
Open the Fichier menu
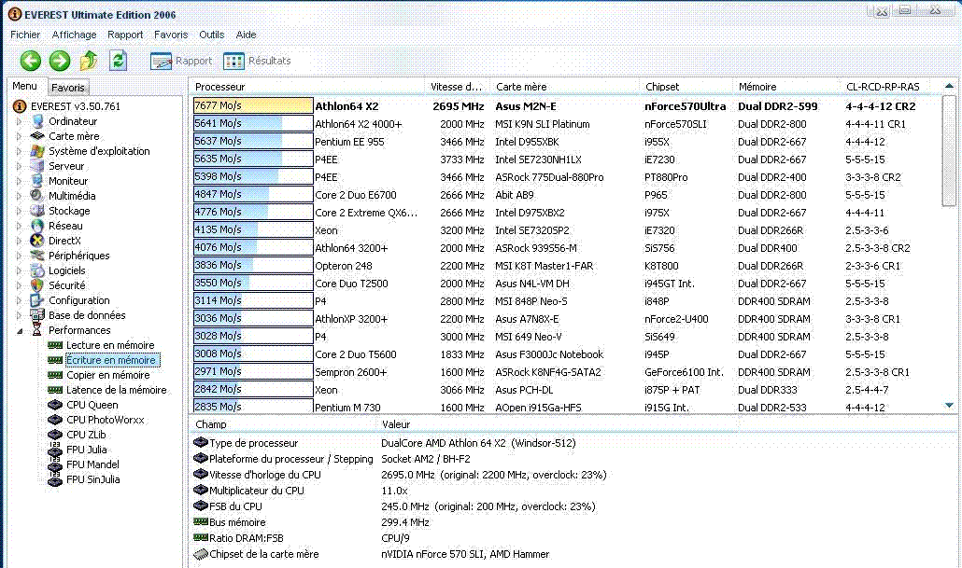25,35
